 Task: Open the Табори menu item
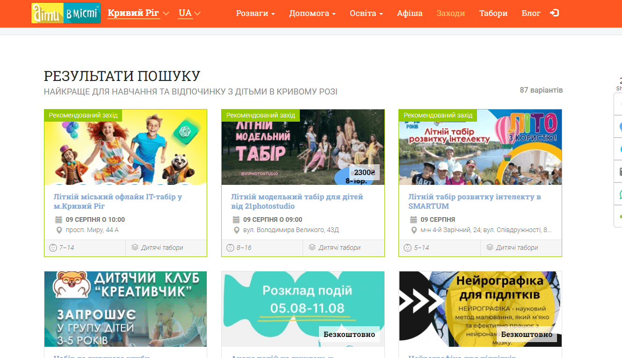point(493,13)
